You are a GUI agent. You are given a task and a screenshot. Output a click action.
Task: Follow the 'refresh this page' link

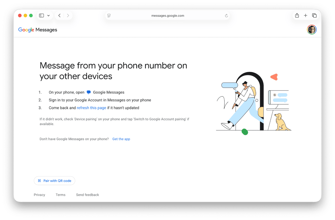(x=91, y=108)
